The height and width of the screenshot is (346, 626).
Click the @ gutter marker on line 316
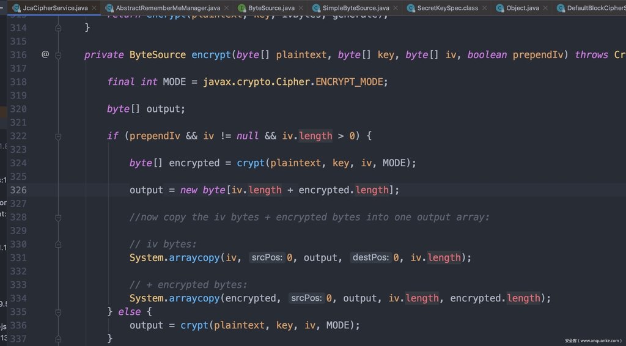(45, 54)
